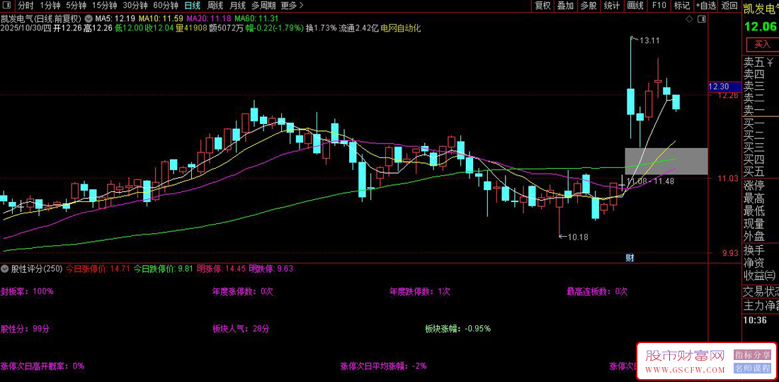779x382 pixels.
Task: Click the 主力净额 row in the side panel
Action: [761, 305]
